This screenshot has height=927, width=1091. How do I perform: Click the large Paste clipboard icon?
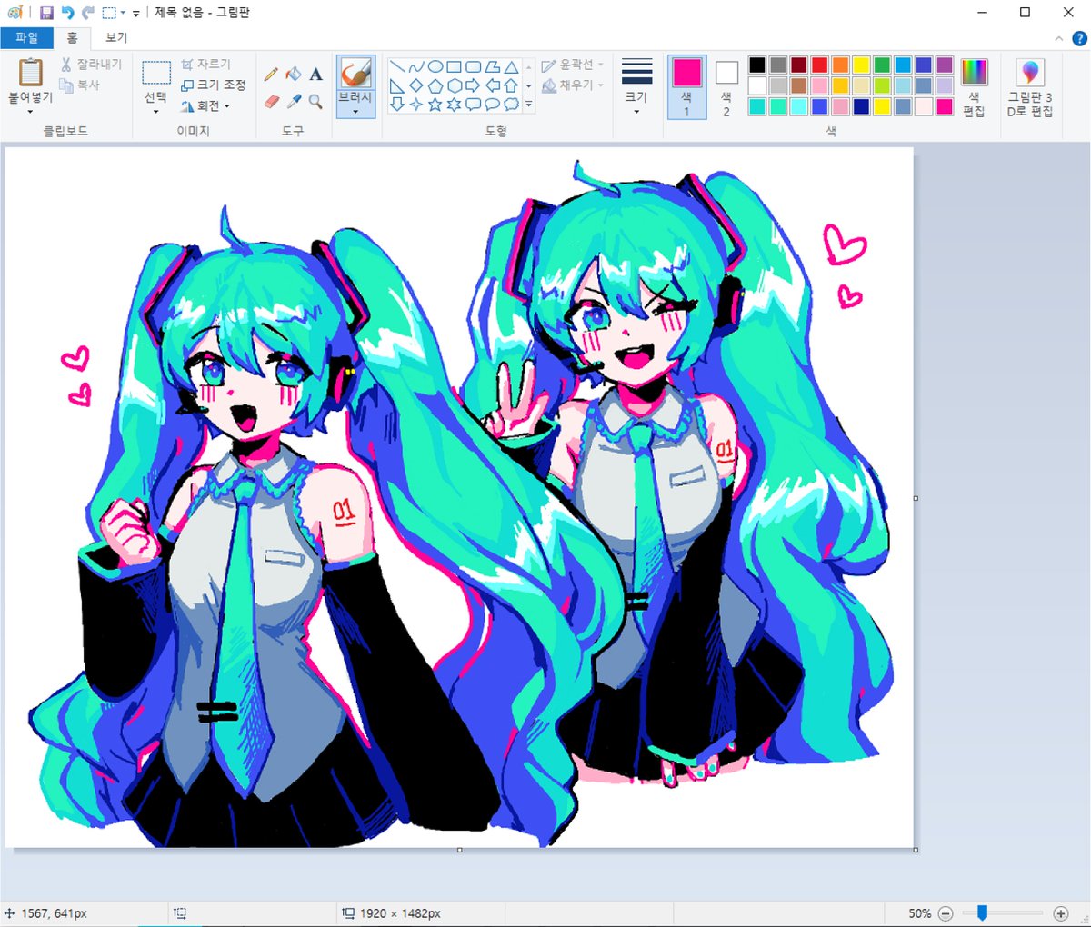pyautogui.click(x=31, y=72)
